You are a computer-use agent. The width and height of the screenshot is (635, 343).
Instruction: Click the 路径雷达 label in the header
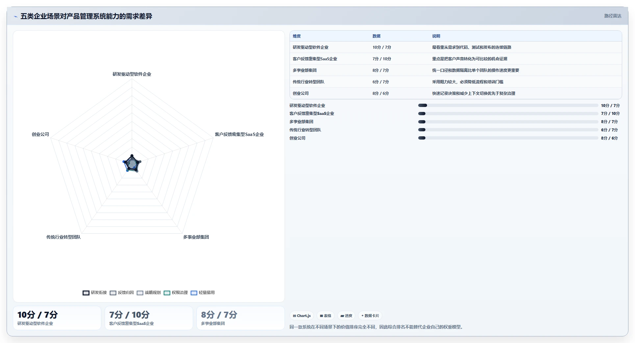click(613, 16)
